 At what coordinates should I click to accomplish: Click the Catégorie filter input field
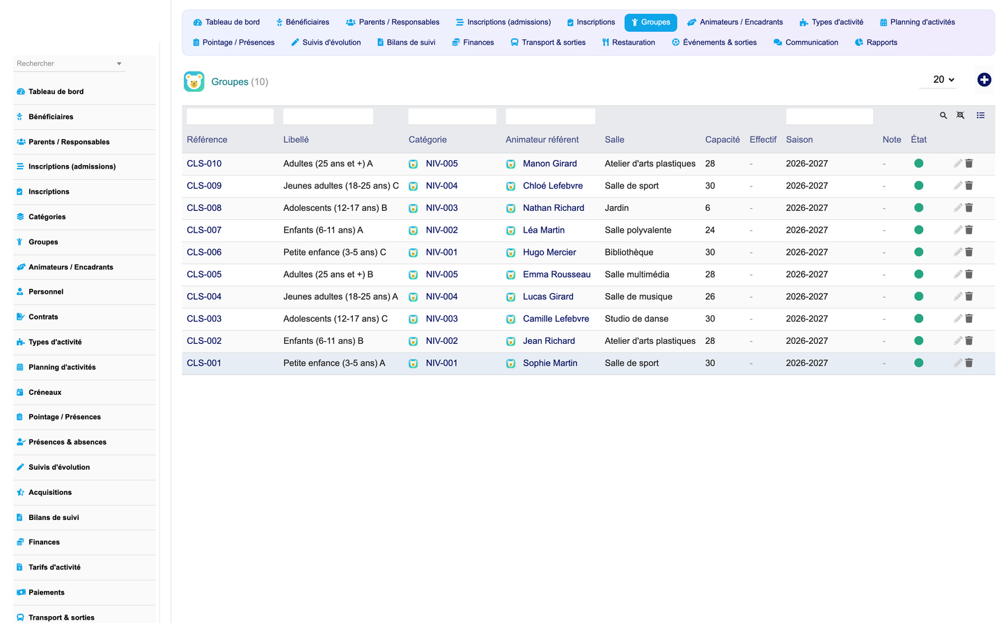pos(453,116)
